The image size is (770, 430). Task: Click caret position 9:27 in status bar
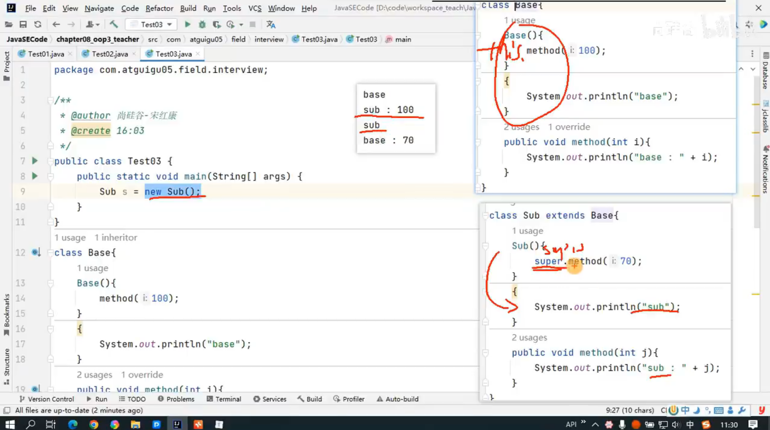tap(630, 410)
